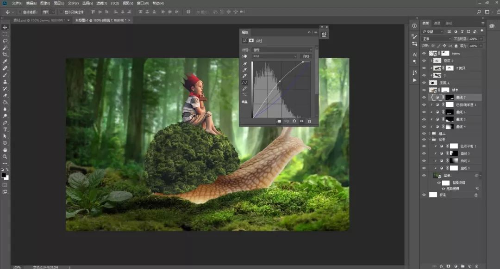500x269 pixels.
Task: Select the Horizontal Type tool
Action: (5, 129)
